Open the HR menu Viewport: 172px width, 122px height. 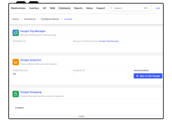pos(44,8)
